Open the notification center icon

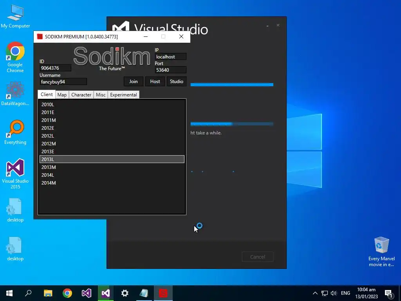389,293
